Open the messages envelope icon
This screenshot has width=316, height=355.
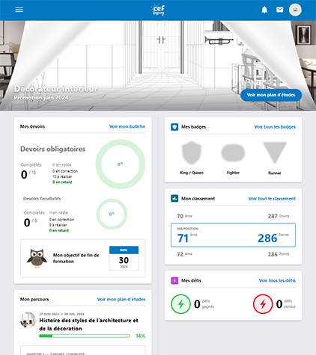[x=280, y=10]
